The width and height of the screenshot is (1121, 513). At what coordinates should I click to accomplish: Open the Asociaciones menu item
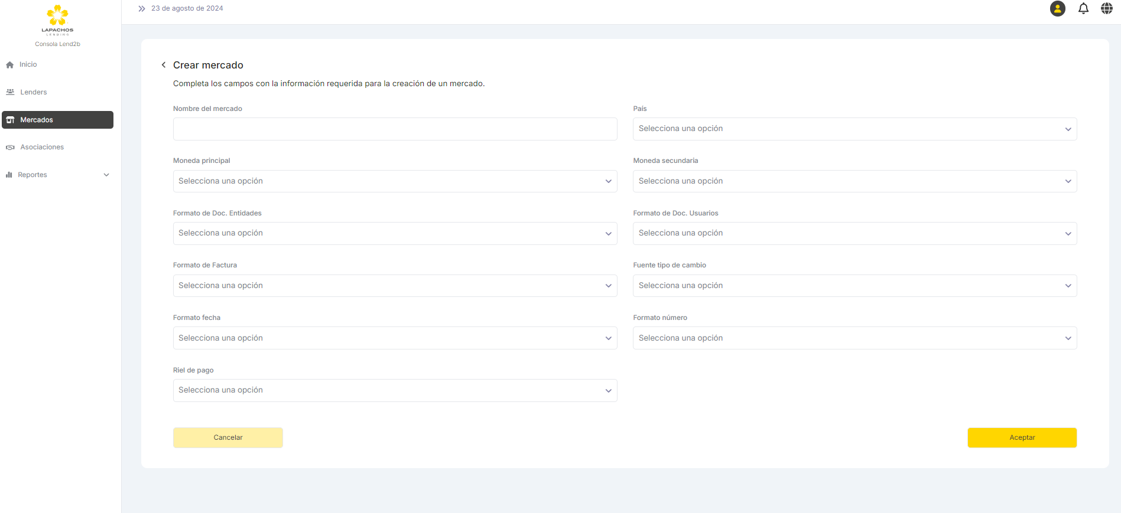(42, 147)
